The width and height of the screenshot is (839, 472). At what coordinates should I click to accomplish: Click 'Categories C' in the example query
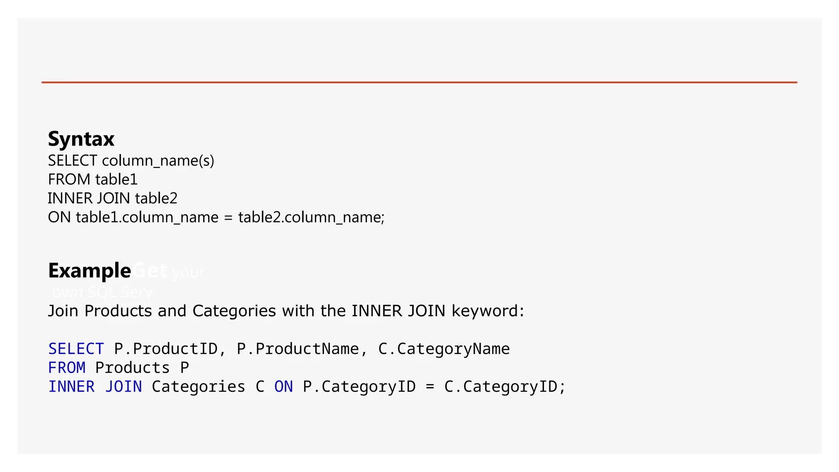pos(208,387)
